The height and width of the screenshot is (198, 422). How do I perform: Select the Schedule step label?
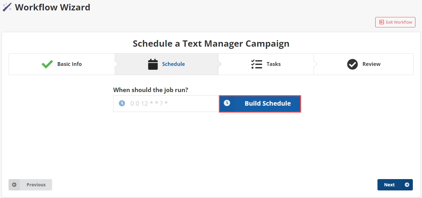point(173,64)
